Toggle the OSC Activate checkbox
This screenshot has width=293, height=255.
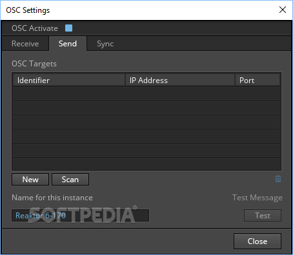(68, 28)
